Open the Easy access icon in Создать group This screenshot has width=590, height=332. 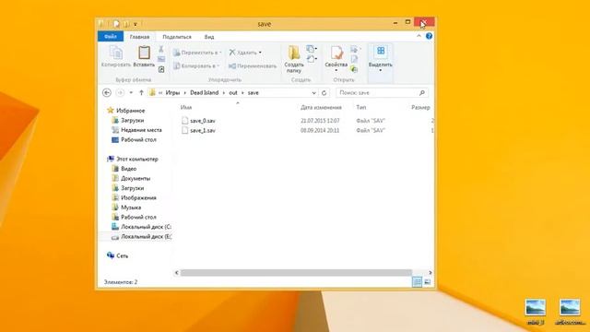click(312, 59)
